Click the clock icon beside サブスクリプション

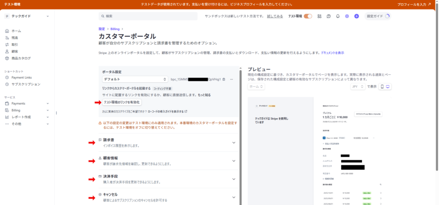(7, 84)
